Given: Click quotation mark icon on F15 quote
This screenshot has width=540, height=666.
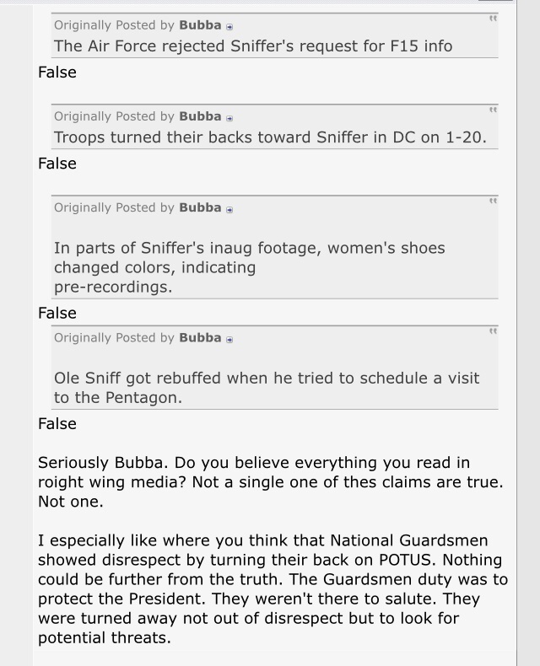Looking at the screenshot, I should click(492, 19).
